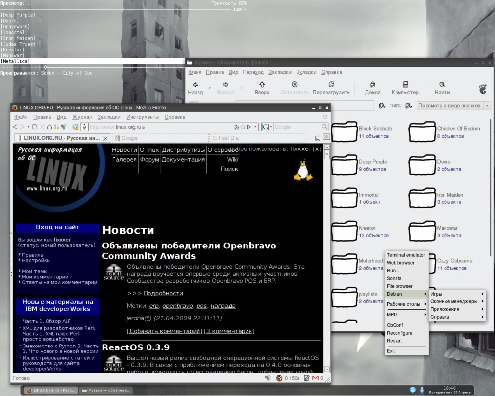Click zoom in magnifier right of 150%
495x396 pixels.
pyautogui.click(x=408, y=106)
